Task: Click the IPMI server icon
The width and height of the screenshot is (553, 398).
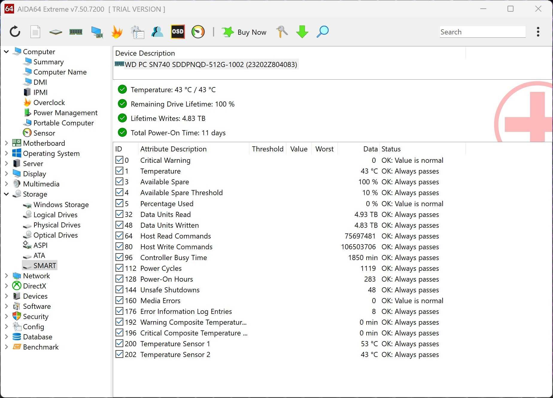Action: tap(27, 92)
